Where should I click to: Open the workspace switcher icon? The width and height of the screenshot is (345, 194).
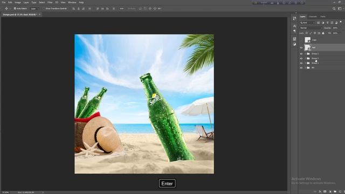[340, 9]
